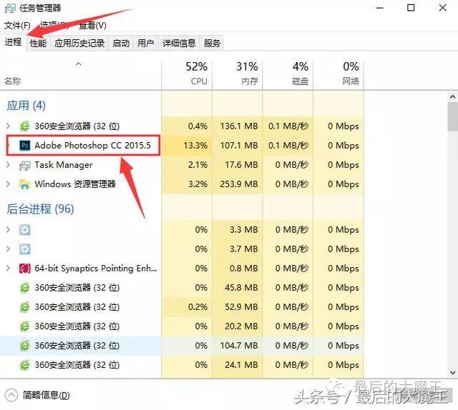The height and width of the screenshot is (410, 458).
Task: Click the Windows 资源管理器 folder icon
Action: point(25,184)
